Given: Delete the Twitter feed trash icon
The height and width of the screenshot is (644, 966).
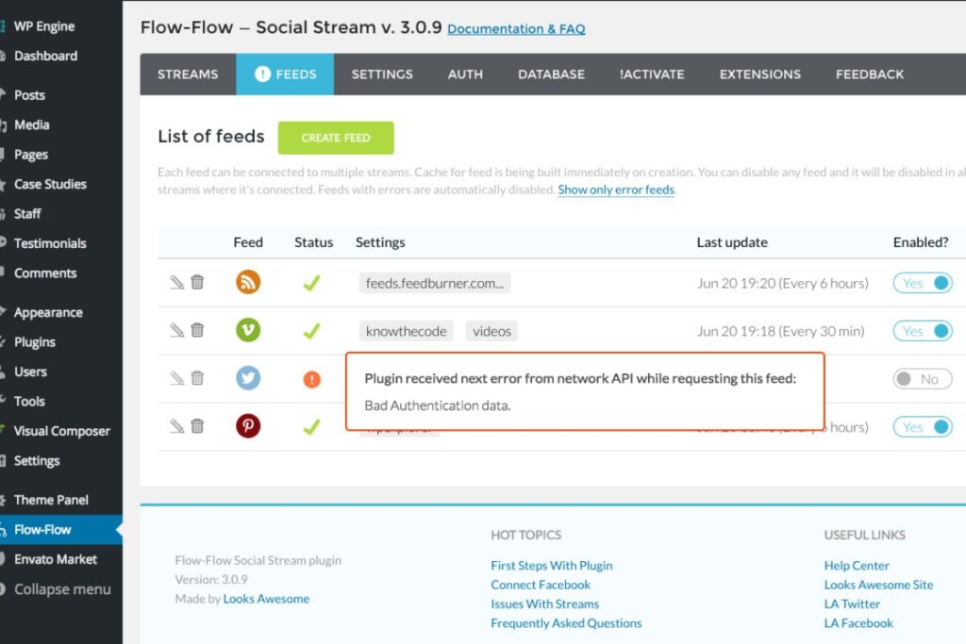Looking at the screenshot, I should point(197,378).
